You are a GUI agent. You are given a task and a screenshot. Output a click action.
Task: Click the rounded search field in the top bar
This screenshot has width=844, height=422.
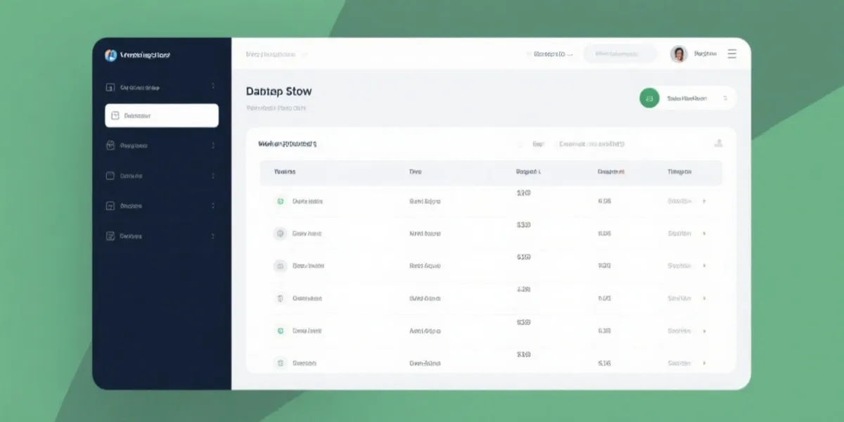pos(620,54)
